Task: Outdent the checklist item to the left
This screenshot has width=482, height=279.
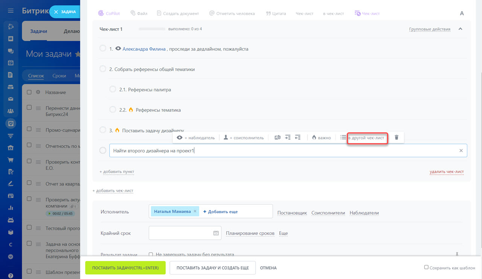Action: (x=297, y=138)
